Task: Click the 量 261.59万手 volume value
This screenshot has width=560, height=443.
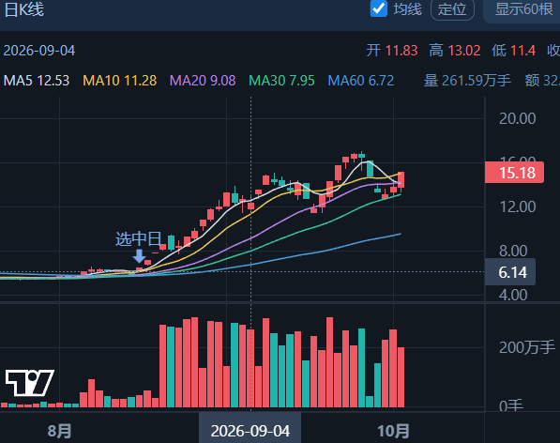Action: coord(467,81)
